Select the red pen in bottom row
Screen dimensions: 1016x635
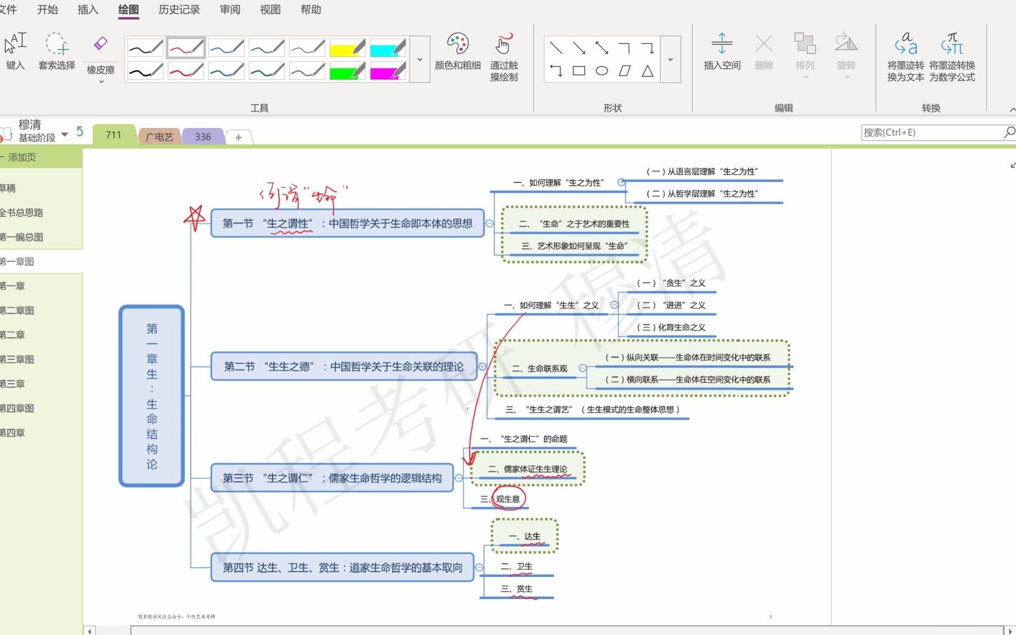click(x=186, y=71)
